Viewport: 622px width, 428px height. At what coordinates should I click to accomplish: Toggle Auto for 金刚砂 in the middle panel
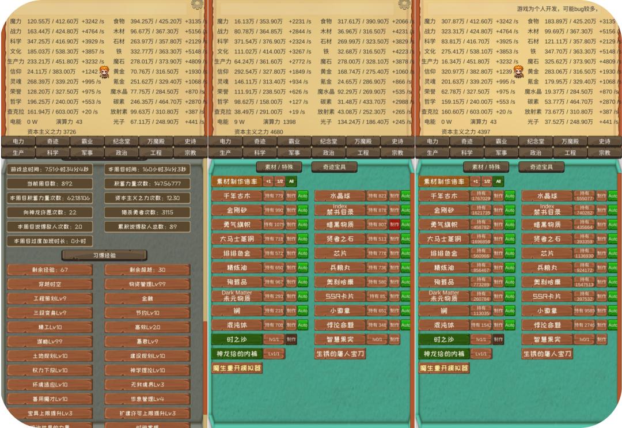coord(303,210)
